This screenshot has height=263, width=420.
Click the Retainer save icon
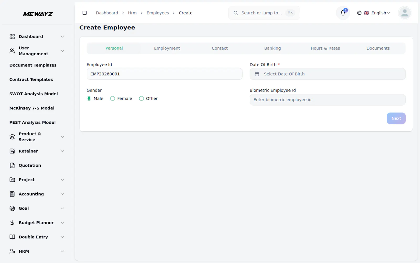[x=12, y=151]
